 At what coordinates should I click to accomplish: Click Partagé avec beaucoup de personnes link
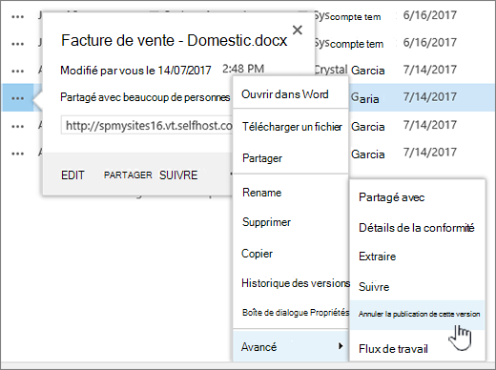(145, 97)
